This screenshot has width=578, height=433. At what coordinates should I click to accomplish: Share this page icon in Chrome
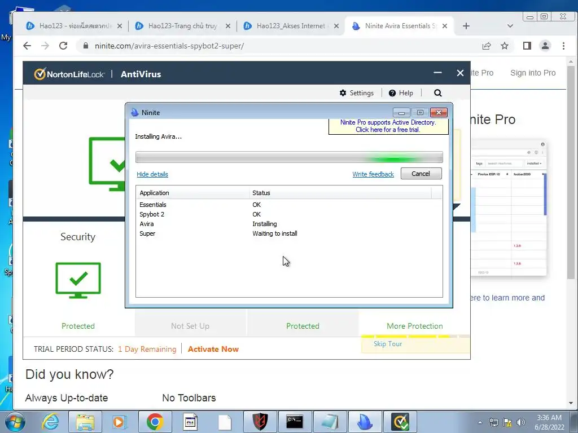pos(487,46)
